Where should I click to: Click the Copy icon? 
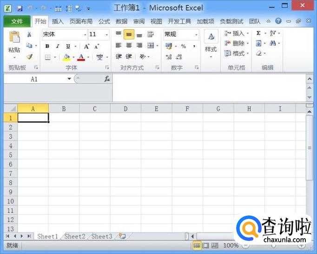pyautogui.click(x=29, y=46)
